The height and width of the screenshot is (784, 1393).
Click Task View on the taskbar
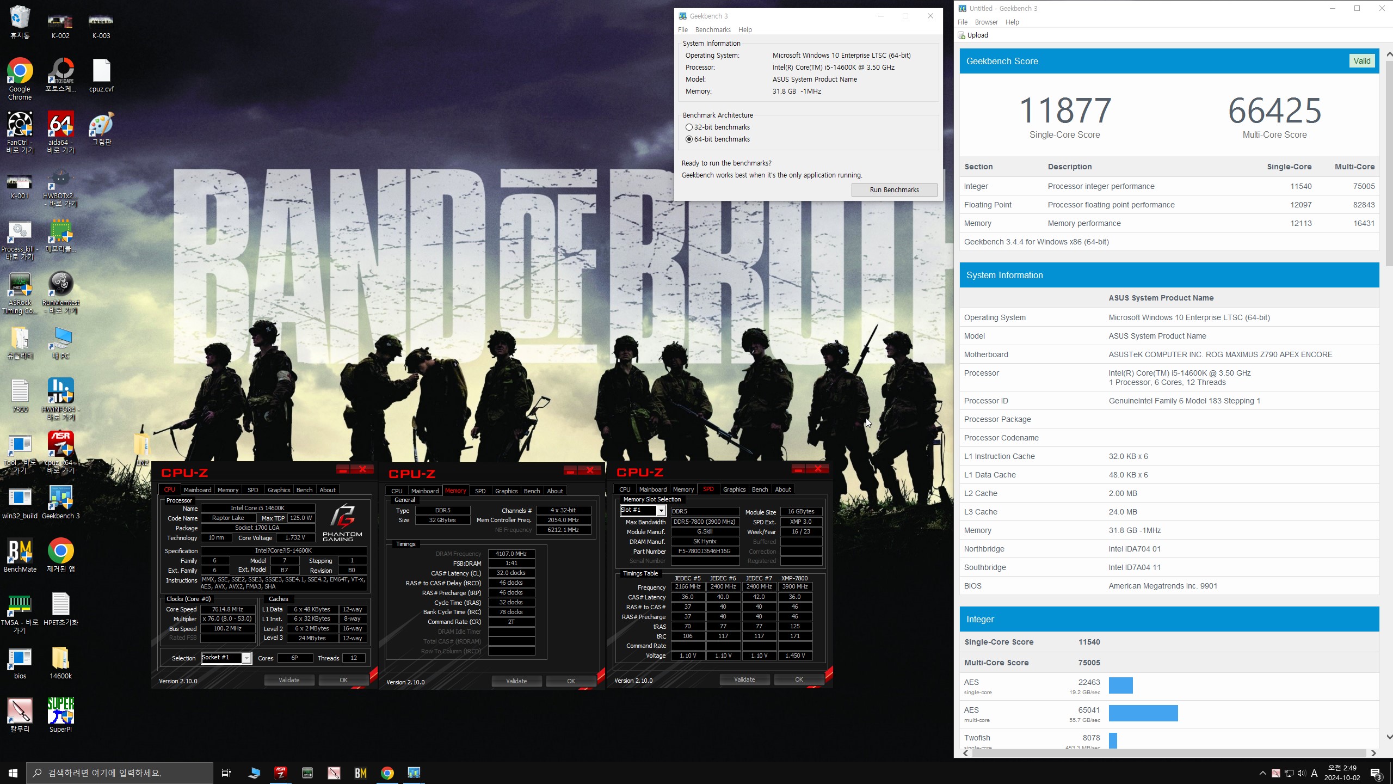(226, 773)
